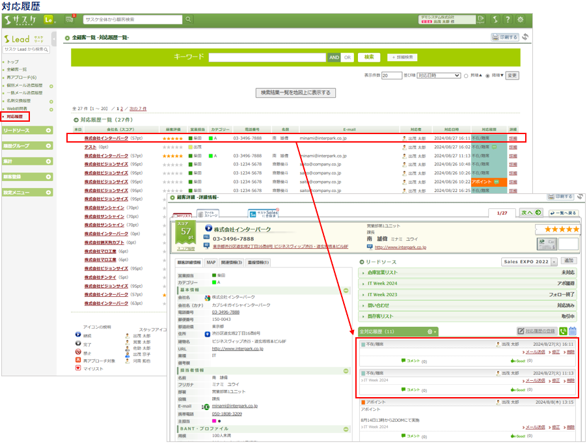
Task: Click the 対応履歴の登録 button
Action: (x=537, y=331)
